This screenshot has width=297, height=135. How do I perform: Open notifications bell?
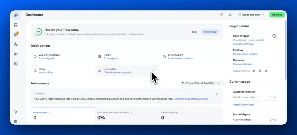230,15
